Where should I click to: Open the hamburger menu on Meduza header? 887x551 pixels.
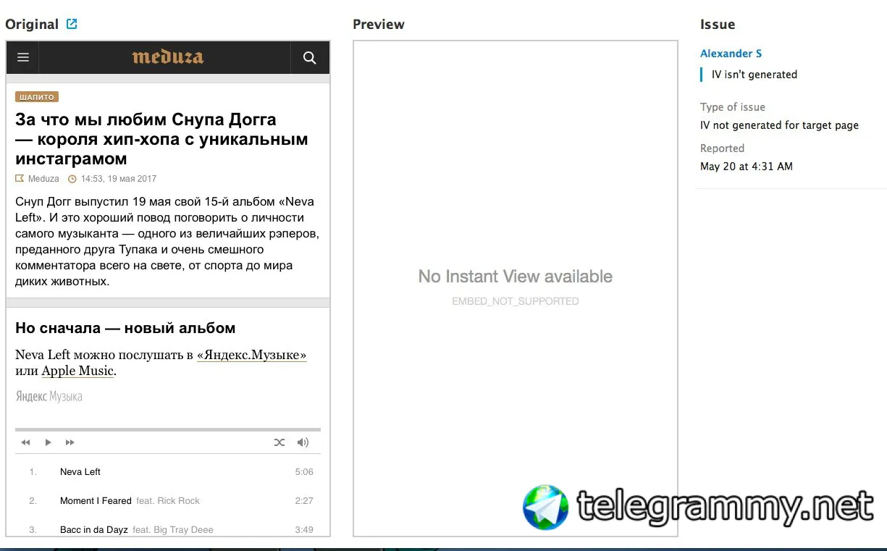click(23, 58)
